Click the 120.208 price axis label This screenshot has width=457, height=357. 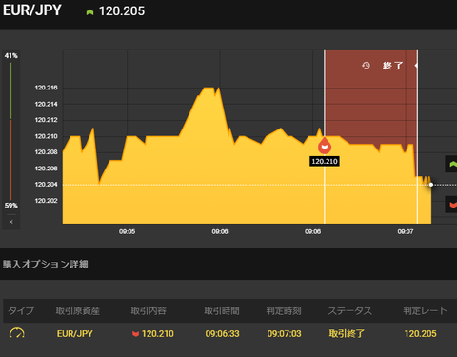pos(47,152)
